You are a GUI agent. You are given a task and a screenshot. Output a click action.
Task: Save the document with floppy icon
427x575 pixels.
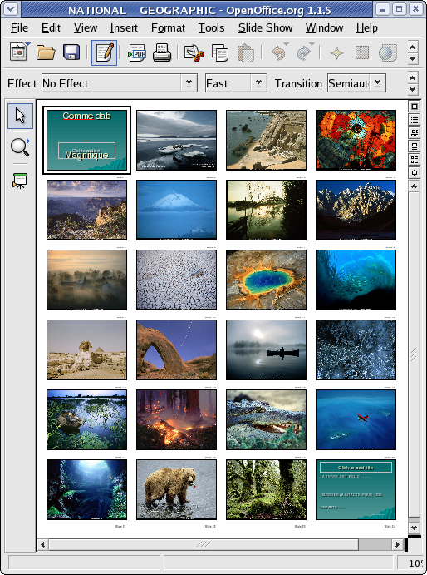point(71,52)
